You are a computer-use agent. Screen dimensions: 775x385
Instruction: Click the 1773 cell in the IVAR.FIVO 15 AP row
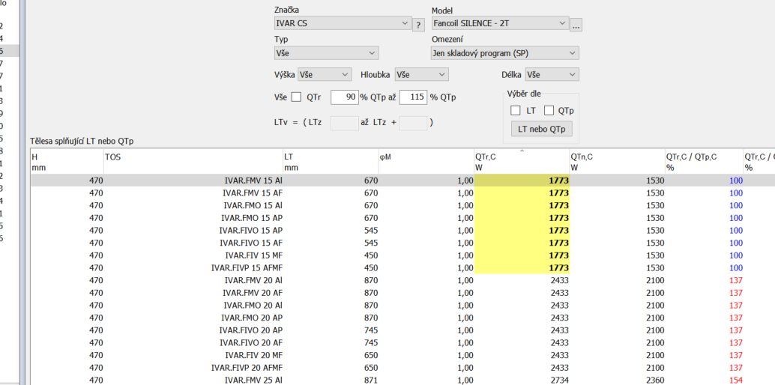click(x=522, y=230)
